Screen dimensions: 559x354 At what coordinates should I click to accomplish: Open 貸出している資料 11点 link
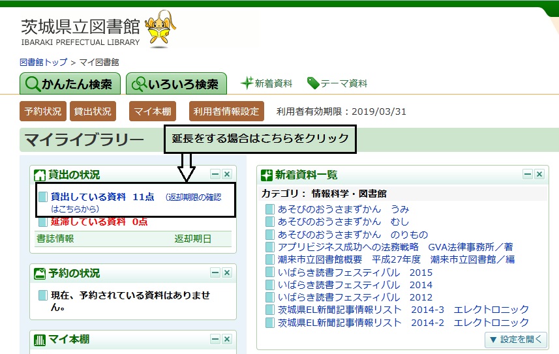point(102,197)
